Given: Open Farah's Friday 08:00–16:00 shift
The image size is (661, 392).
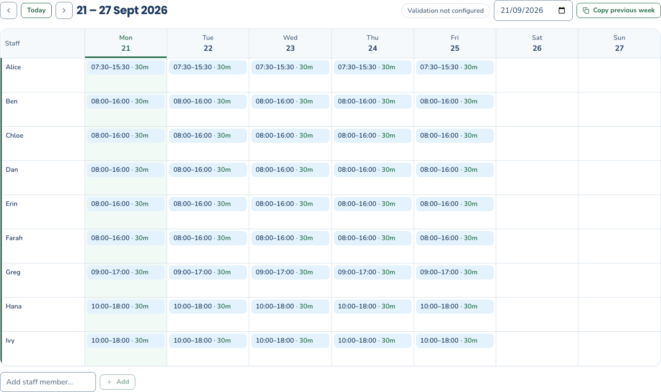Looking at the screenshot, I should pos(455,238).
